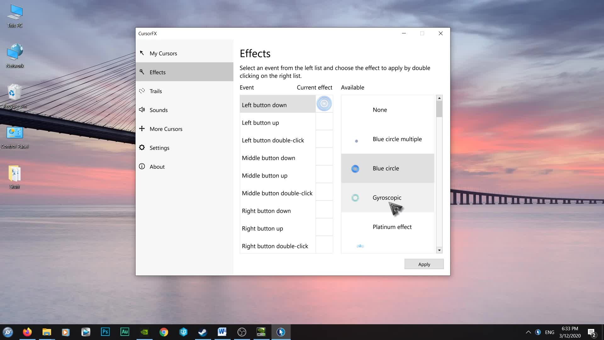Select the Right button down event

pyautogui.click(x=266, y=211)
